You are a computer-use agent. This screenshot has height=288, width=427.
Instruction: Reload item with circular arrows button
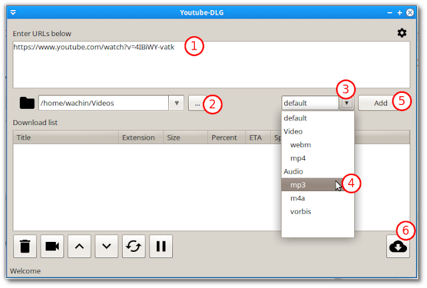[133, 247]
